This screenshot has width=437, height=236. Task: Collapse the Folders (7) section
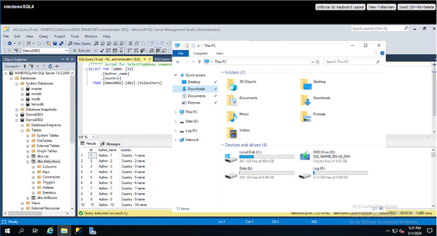pyautogui.click(x=222, y=73)
